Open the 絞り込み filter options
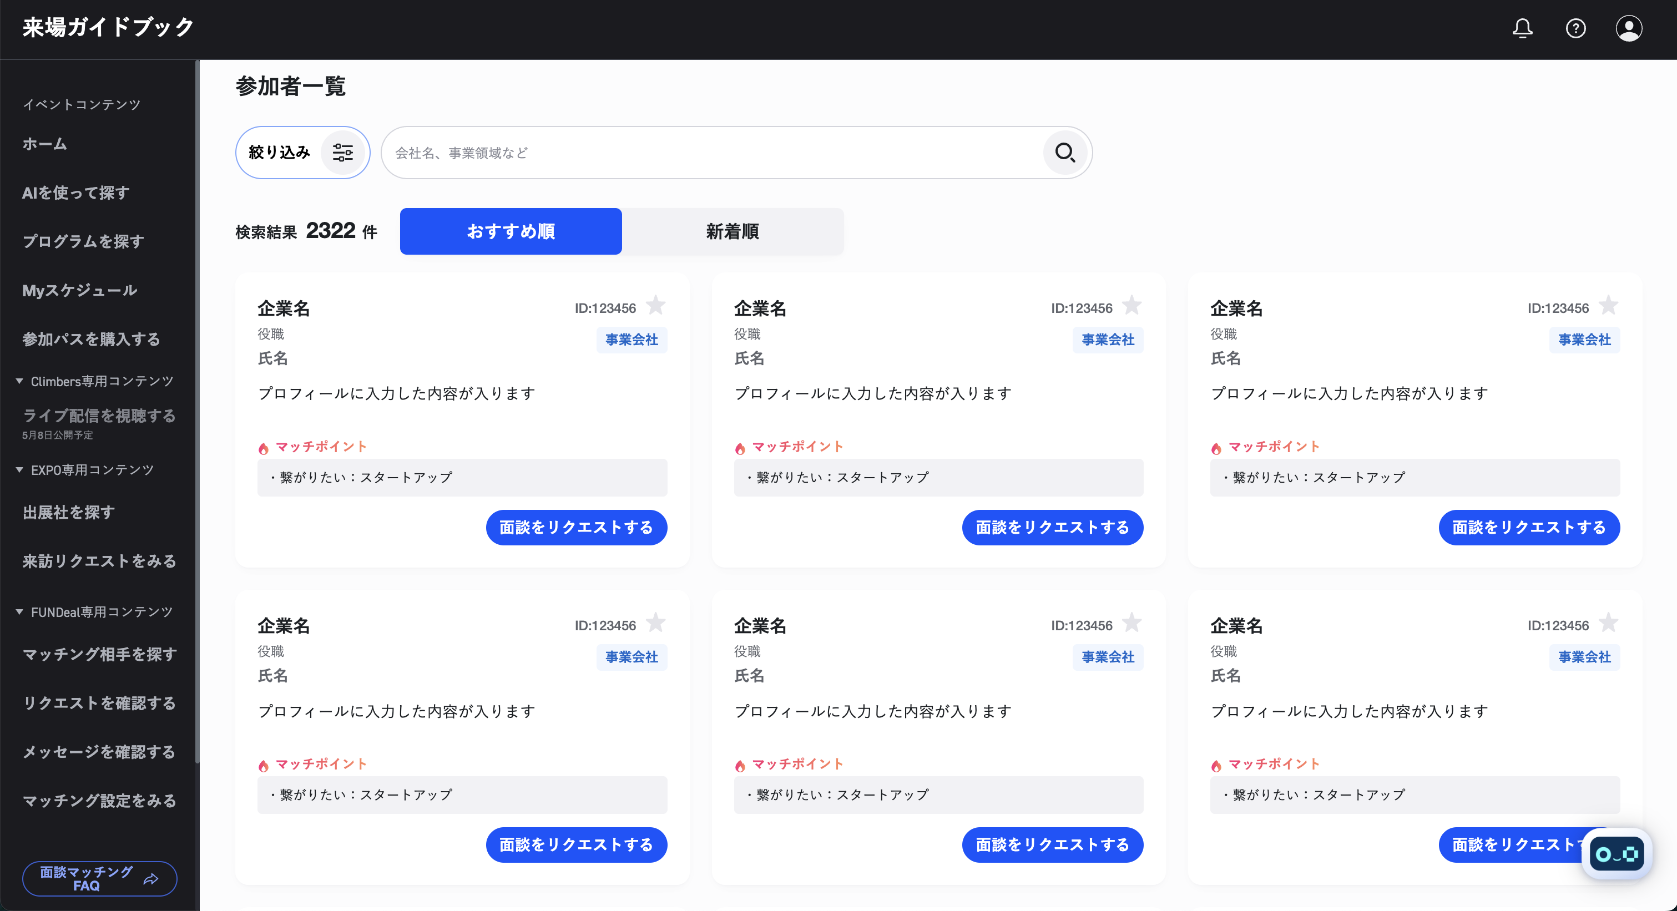Screen dimensions: 1677x911 click(x=303, y=152)
